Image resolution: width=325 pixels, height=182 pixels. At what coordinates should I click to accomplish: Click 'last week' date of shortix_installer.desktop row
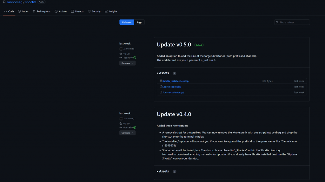pos(299,81)
